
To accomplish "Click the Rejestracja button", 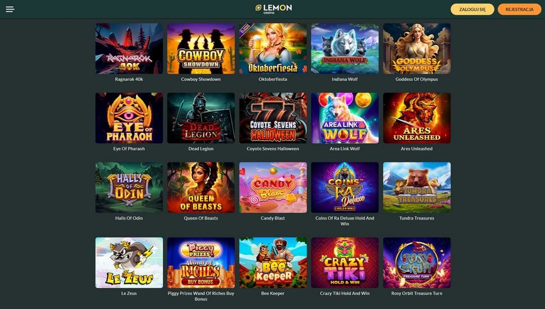I will [519, 10].
